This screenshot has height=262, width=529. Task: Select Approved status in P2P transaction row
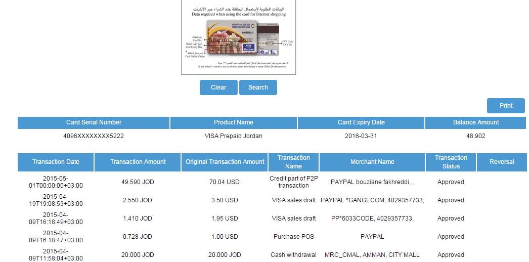click(x=451, y=182)
